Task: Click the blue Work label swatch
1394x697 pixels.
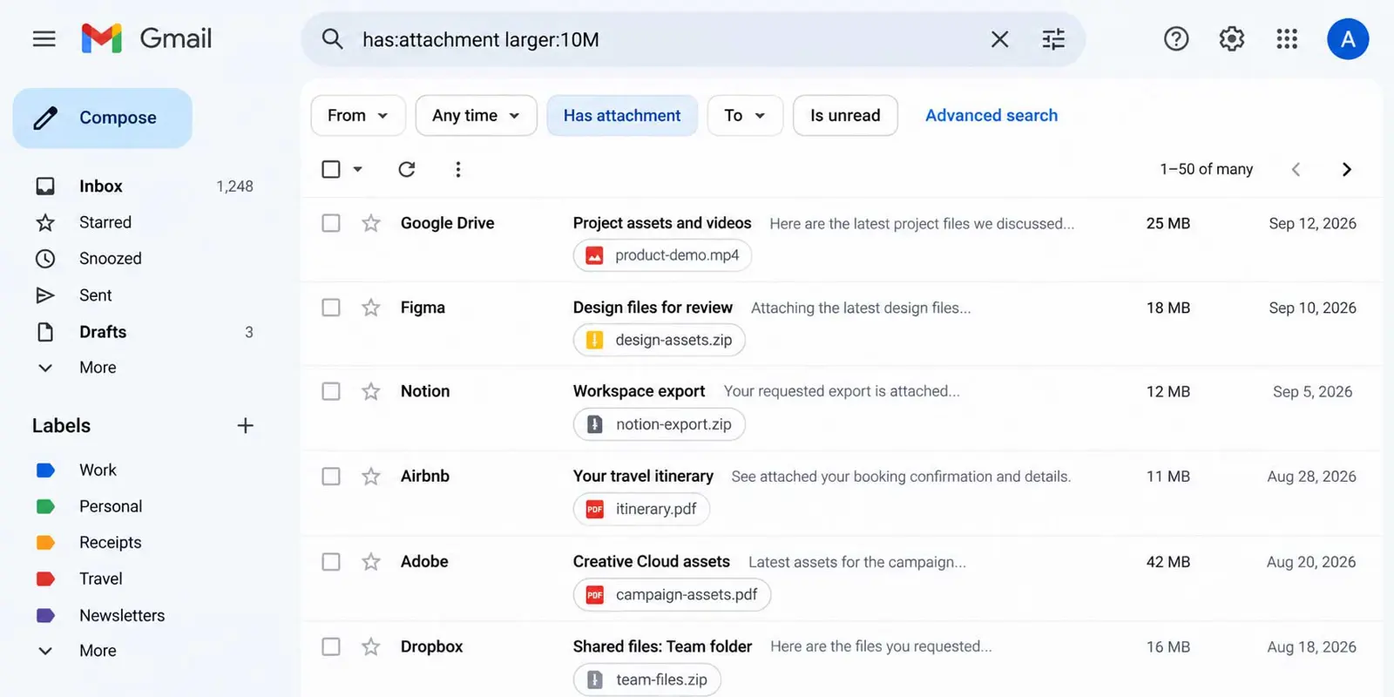Action: point(45,470)
